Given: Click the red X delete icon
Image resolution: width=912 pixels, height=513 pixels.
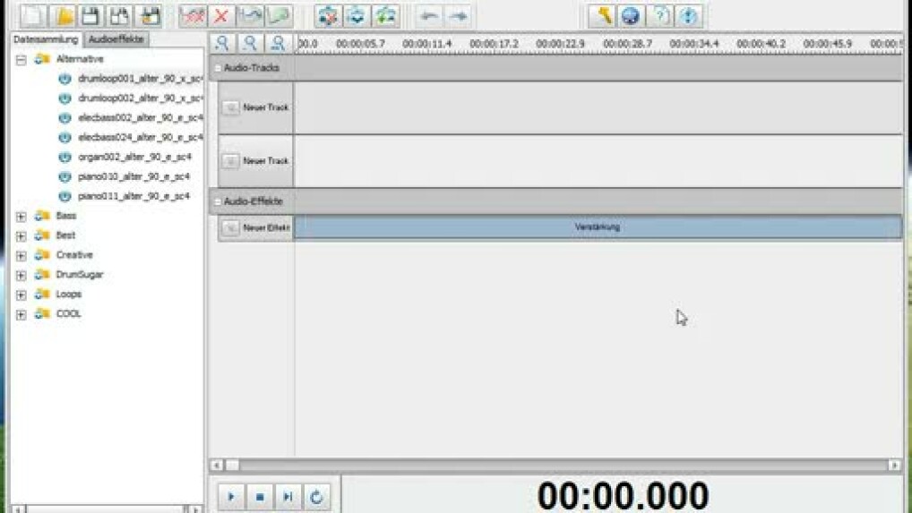Looking at the screenshot, I should click(220, 15).
